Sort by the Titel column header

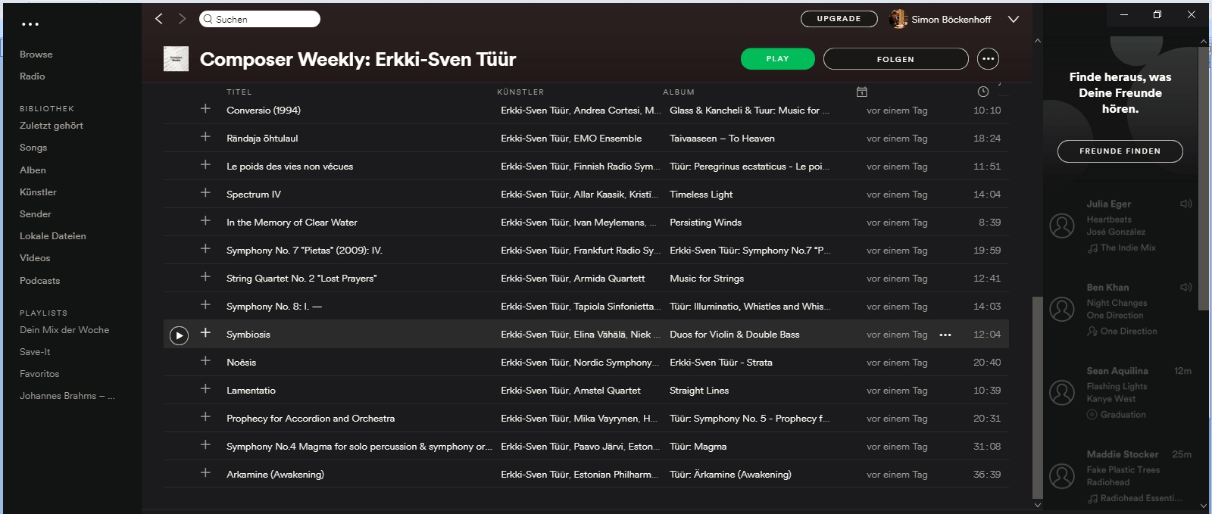click(x=239, y=92)
